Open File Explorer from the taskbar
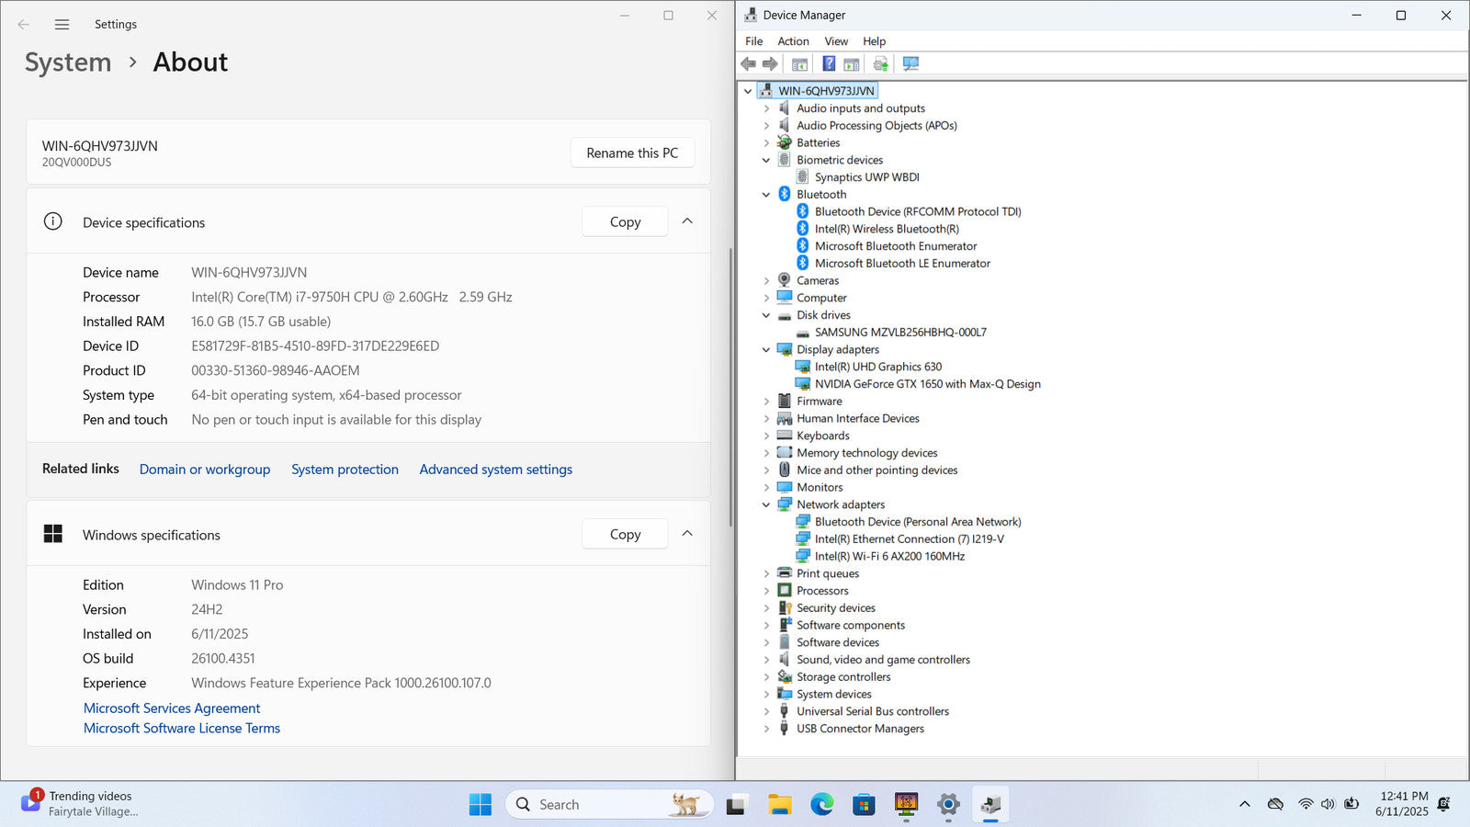The height and width of the screenshot is (827, 1470). pos(780,805)
